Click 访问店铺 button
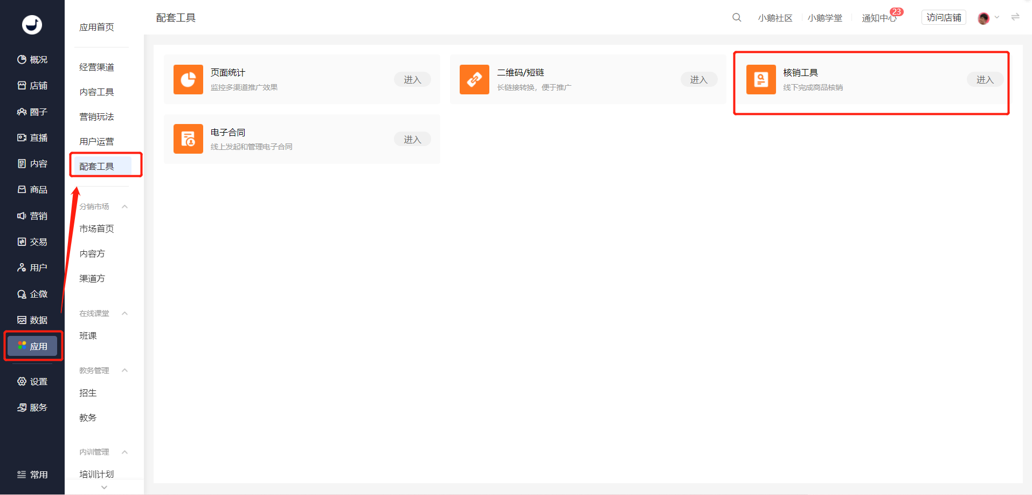1032x495 pixels. tap(944, 18)
